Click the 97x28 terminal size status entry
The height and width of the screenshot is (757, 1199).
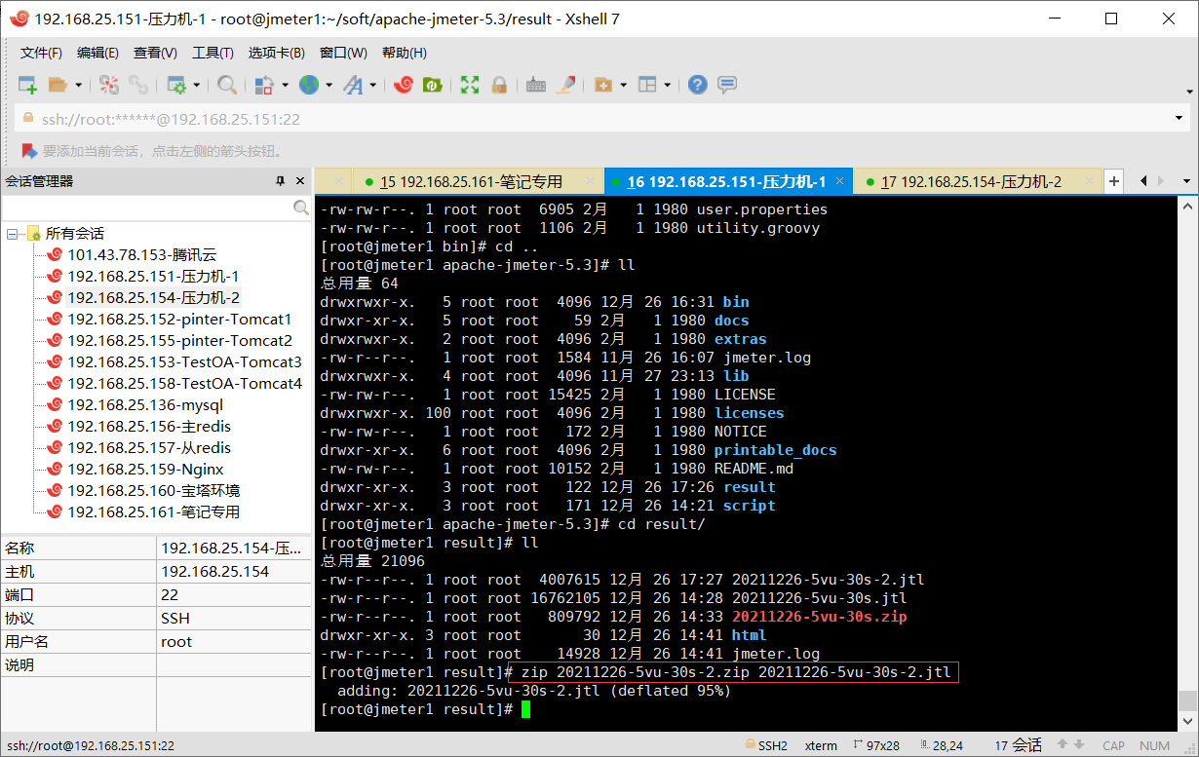click(x=875, y=745)
